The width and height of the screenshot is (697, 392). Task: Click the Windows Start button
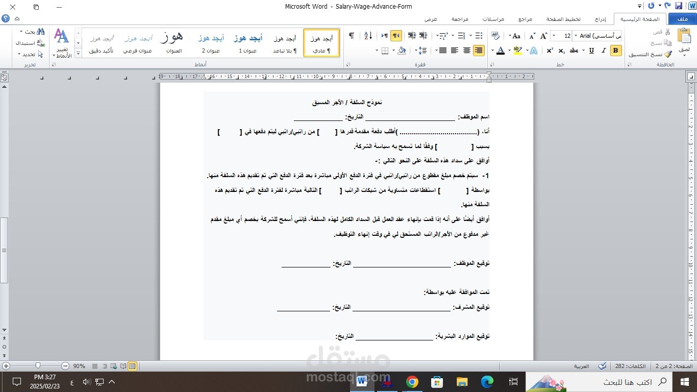tap(685, 382)
